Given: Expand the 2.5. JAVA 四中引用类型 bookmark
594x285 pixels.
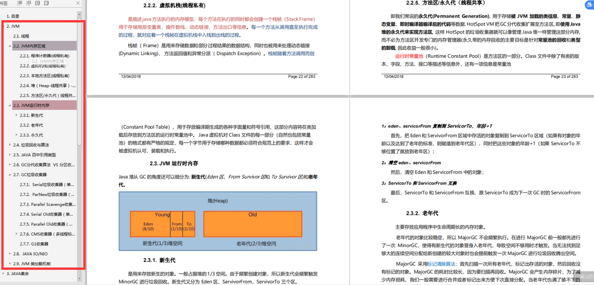Looking at the screenshot, I should pyautogui.click(x=10, y=155).
